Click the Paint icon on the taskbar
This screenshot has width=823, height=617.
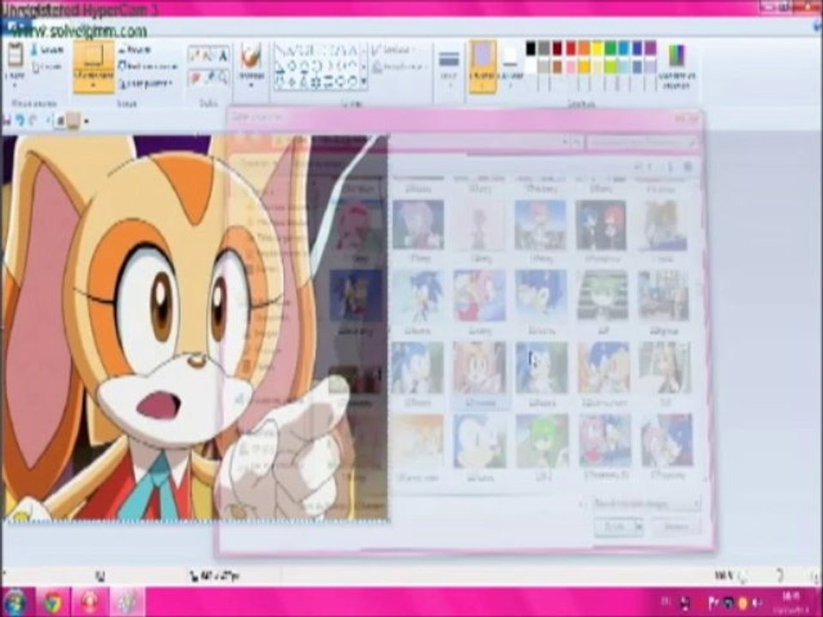point(127,602)
